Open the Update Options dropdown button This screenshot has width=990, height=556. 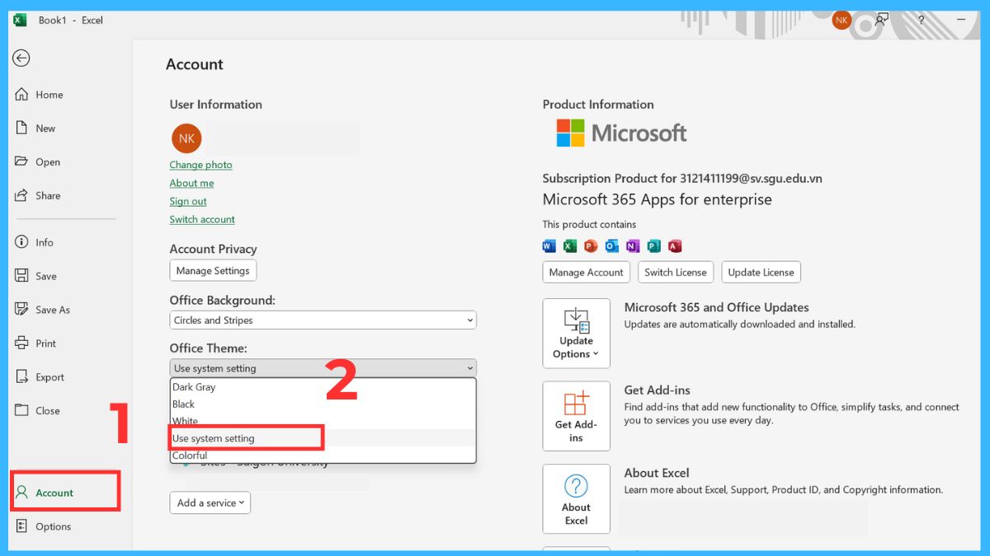pyautogui.click(x=576, y=333)
